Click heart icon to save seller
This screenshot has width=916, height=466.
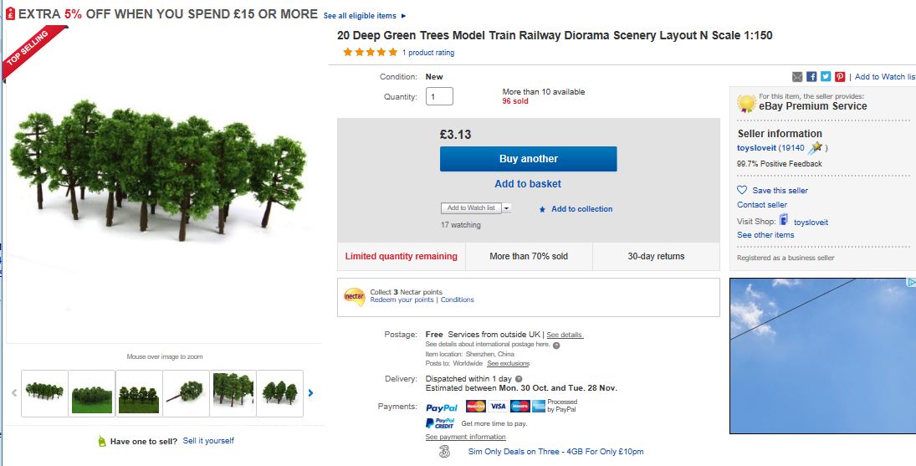coord(742,191)
